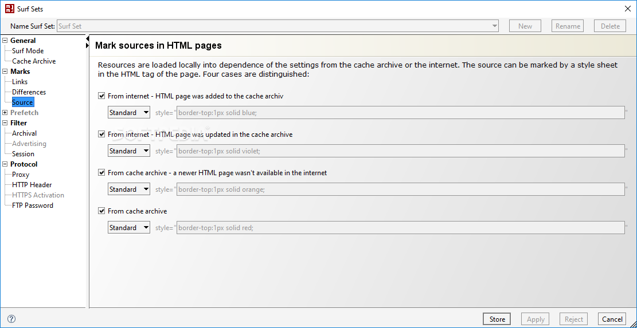Open the Cache Archive settings page
The height and width of the screenshot is (328, 637).
tap(34, 61)
